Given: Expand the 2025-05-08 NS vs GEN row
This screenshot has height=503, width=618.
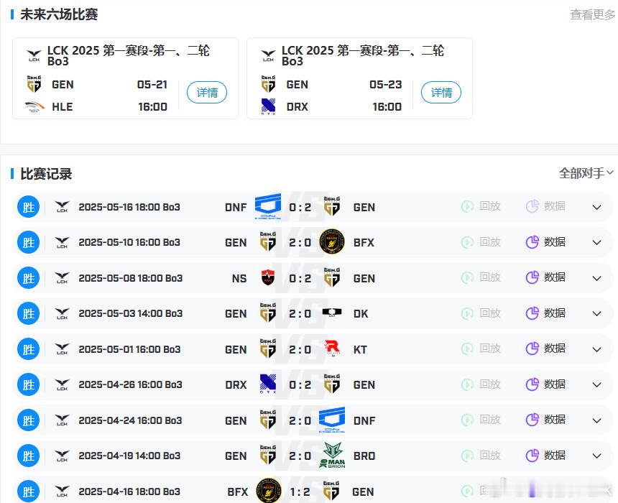Looking at the screenshot, I should point(596,278).
